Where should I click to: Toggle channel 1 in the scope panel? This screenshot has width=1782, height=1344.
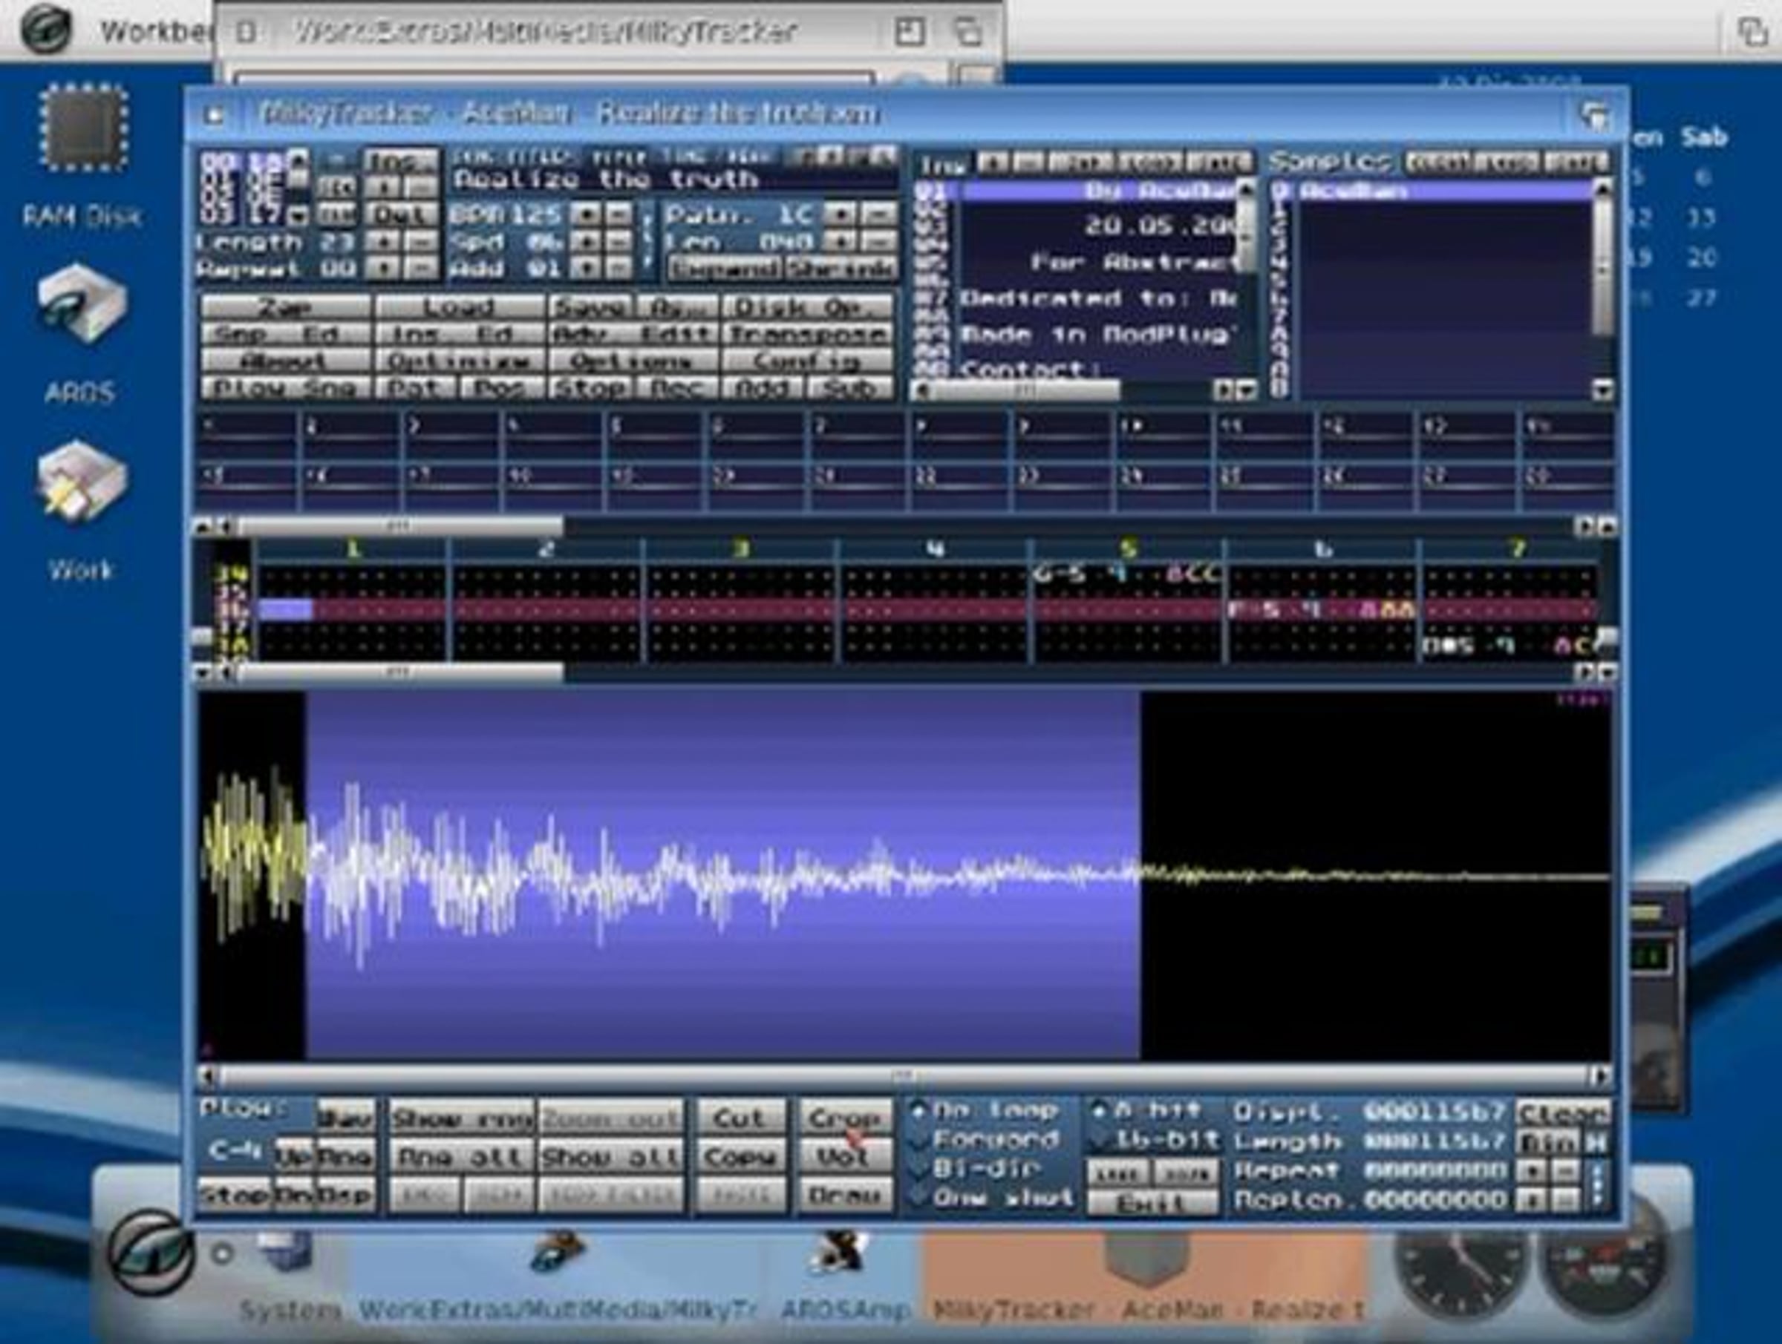[x=247, y=436]
